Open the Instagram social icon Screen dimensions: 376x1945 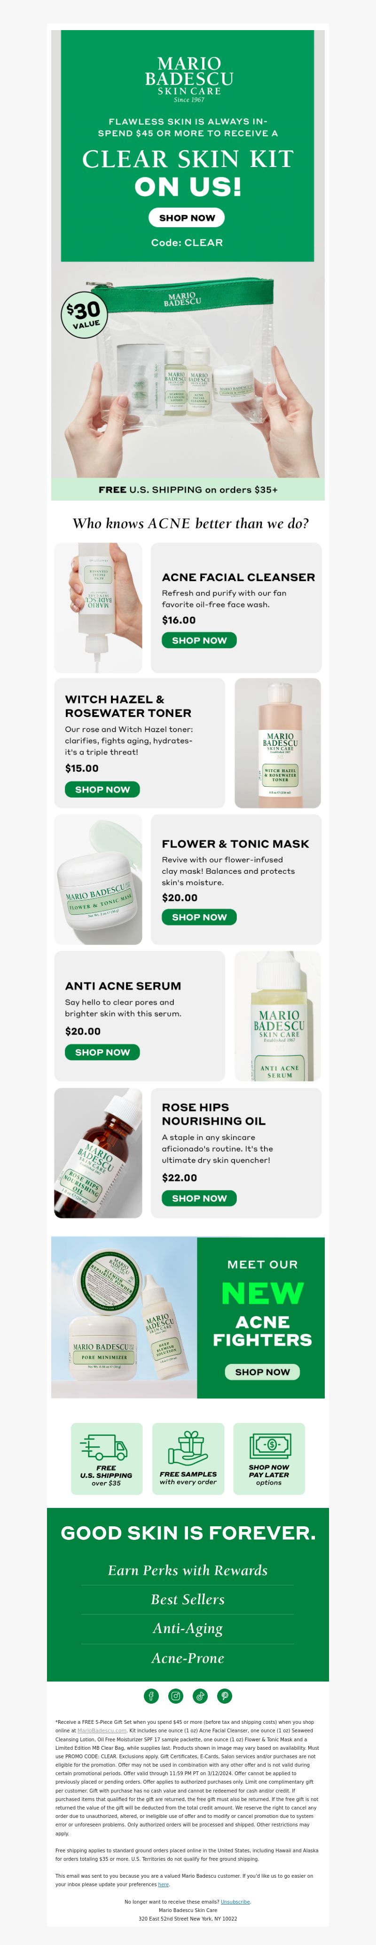pos(176,1696)
